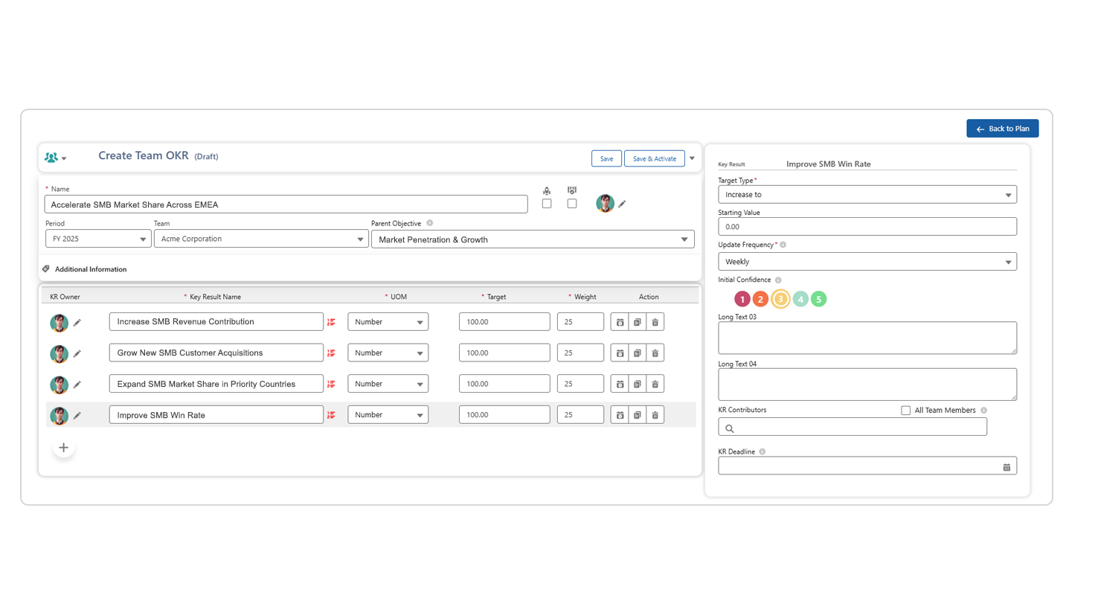This screenshot has height=595, width=1095.
Task: Open the Target Type dropdown
Action: 867,195
